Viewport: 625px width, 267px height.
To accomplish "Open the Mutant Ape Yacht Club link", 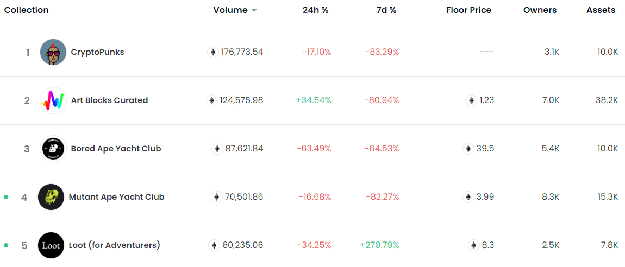I will [116, 197].
